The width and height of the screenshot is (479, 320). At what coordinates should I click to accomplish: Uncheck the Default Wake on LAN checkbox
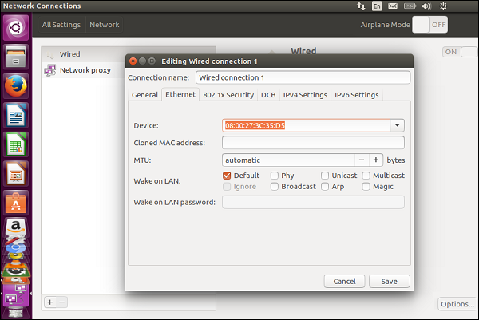pyautogui.click(x=228, y=176)
